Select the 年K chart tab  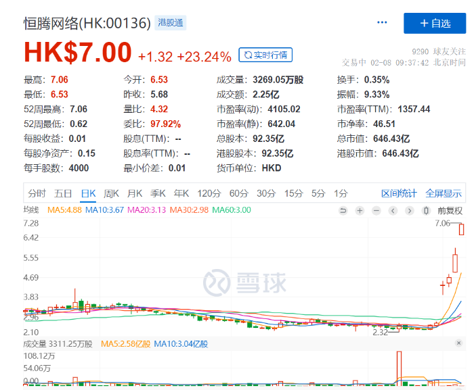coord(181,193)
